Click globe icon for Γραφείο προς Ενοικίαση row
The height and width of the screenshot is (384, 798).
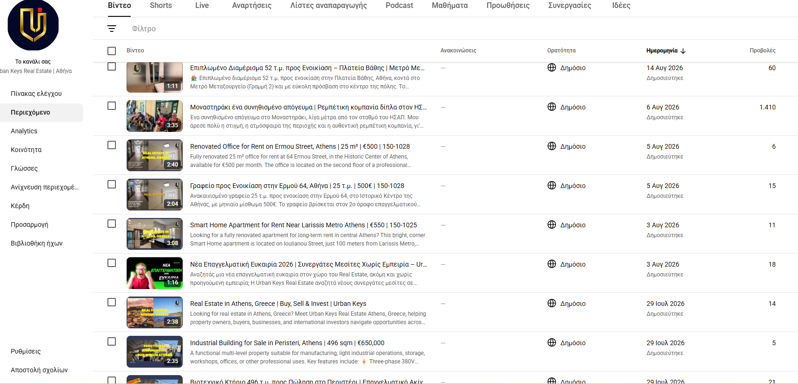[x=552, y=185]
